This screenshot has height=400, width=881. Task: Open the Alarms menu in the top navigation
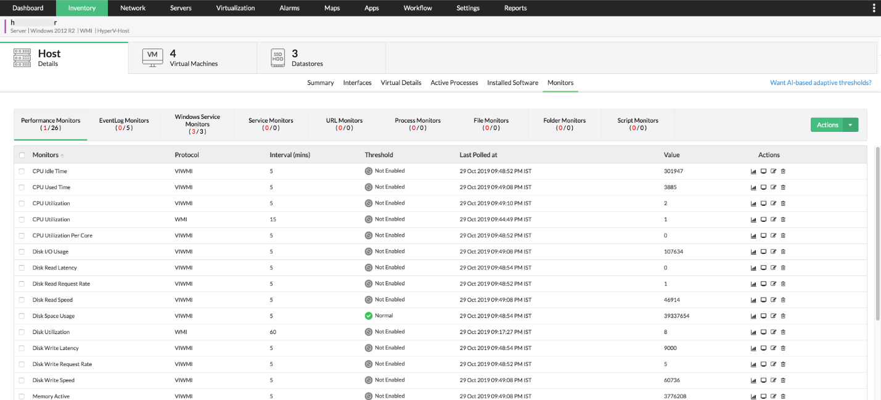point(289,8)
